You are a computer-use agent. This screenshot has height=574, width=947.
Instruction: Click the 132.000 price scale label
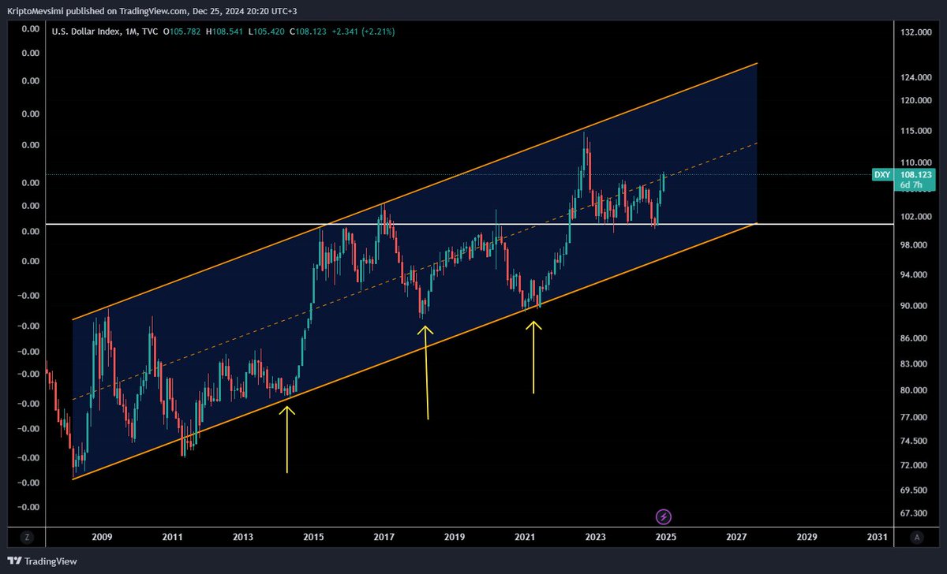point(915,32)
